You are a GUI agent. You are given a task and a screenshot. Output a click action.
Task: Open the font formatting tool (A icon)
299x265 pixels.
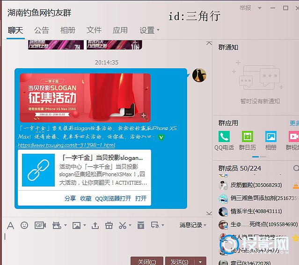pos(10,226)
